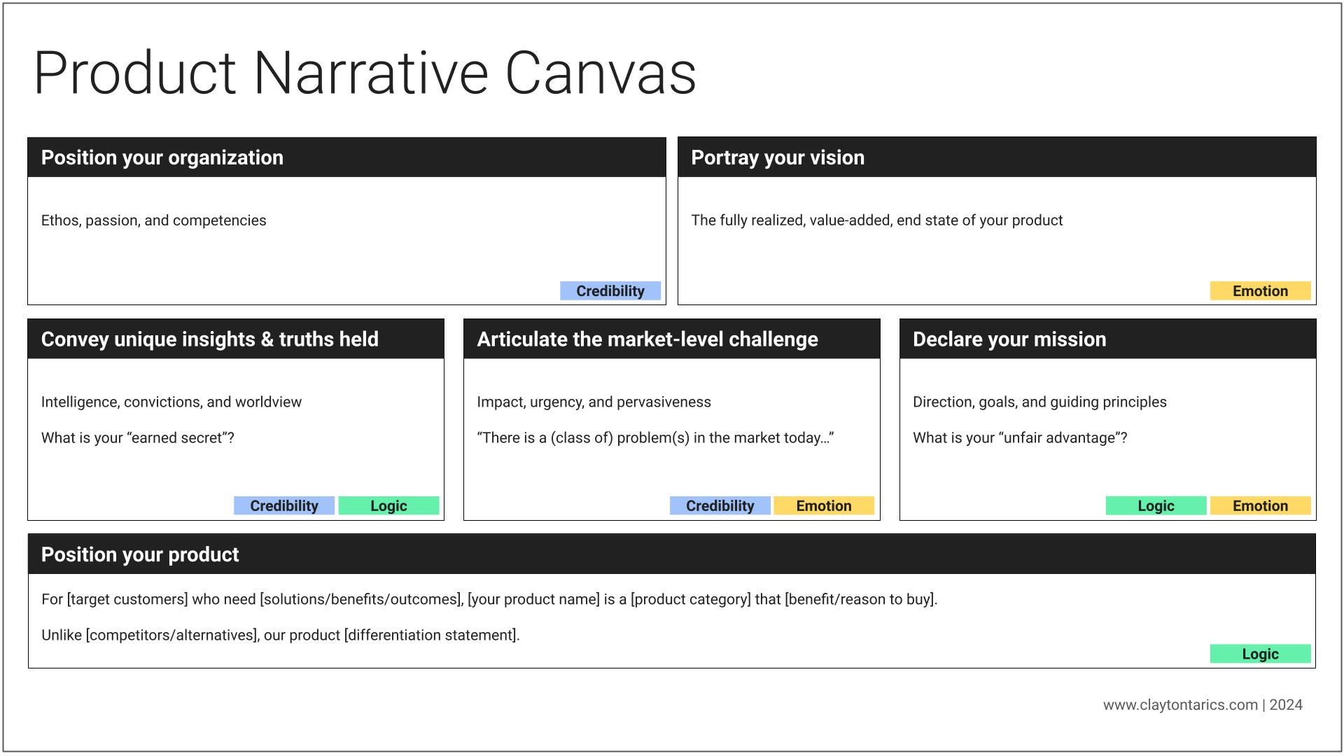This screenshot has height=756, width=1344.
Task: Click the Logic tag in Position your product box
Action: point(1260,654)
